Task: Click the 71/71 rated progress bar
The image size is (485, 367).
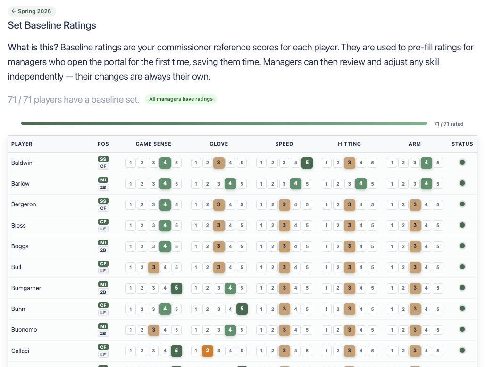Action: tap(224, 124)
